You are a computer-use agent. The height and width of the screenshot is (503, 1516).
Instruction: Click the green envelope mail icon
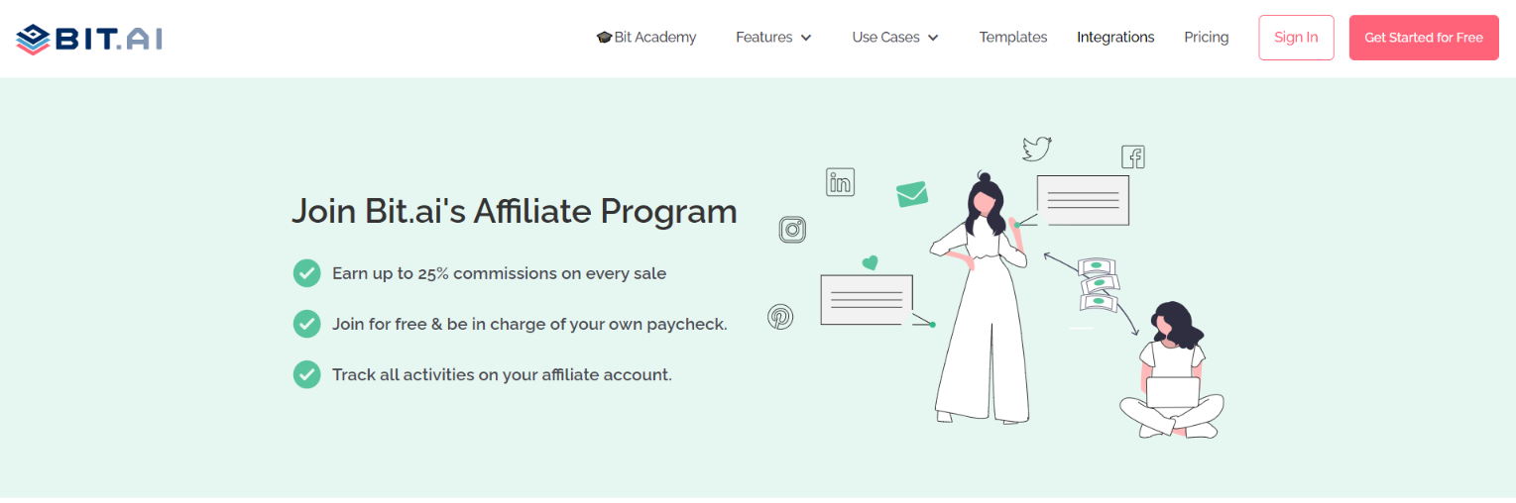[912, 194]
